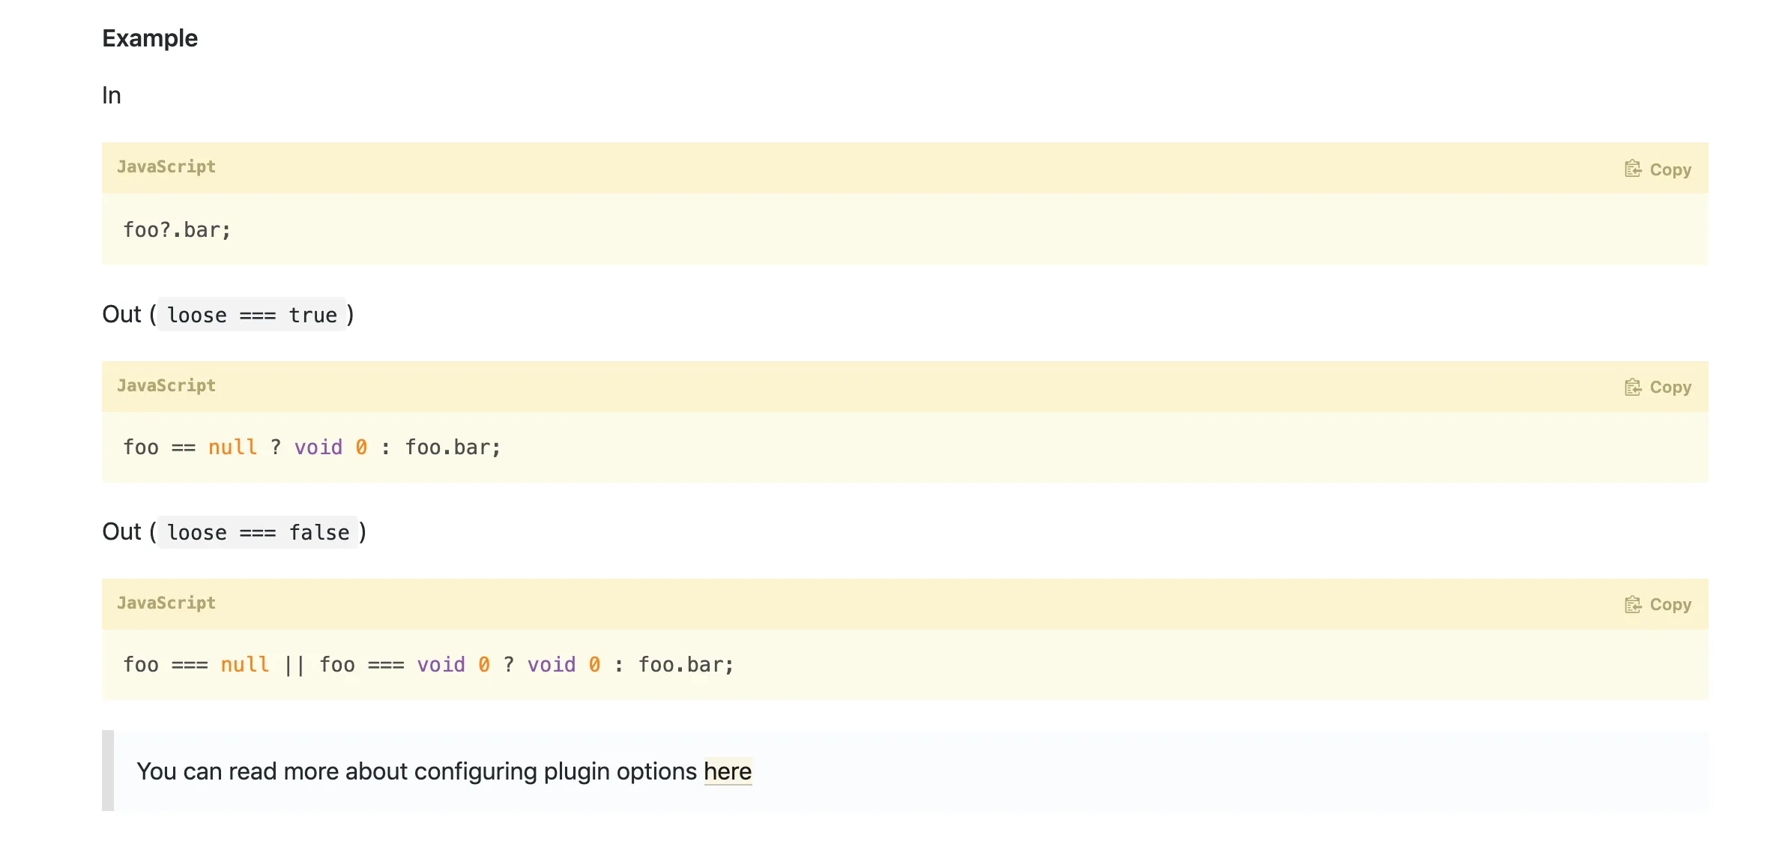This screenshot has width=1776, height=865.
Task: Select the foo?.bar; code text
Action: tap(177, 230)
